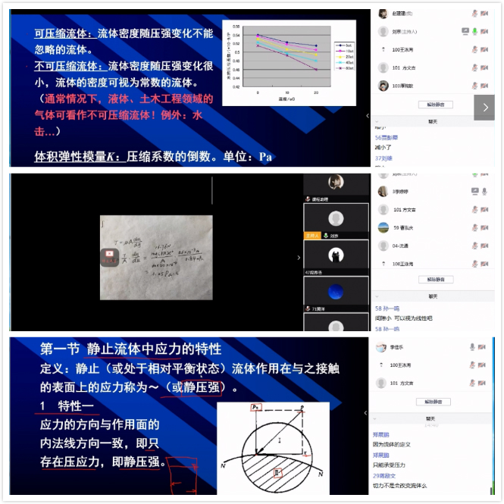
Task: Click 101 方文 row microphone in bottom screenshot
Action: pos(472,383)
